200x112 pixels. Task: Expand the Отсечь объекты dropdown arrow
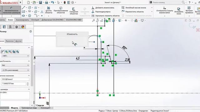tap(49, 16)
